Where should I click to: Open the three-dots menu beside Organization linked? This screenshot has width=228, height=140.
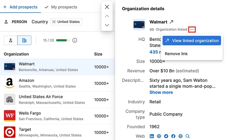[192, 30]
